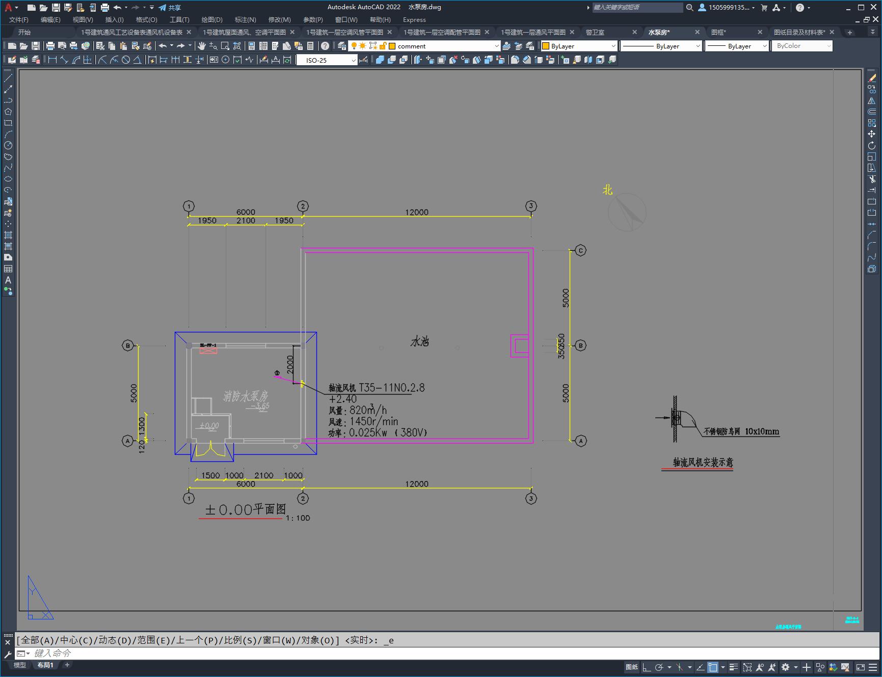This screenshot has width=882, height=677.
Task: Select the Line drawing tool
Action: tap(8, 78)
